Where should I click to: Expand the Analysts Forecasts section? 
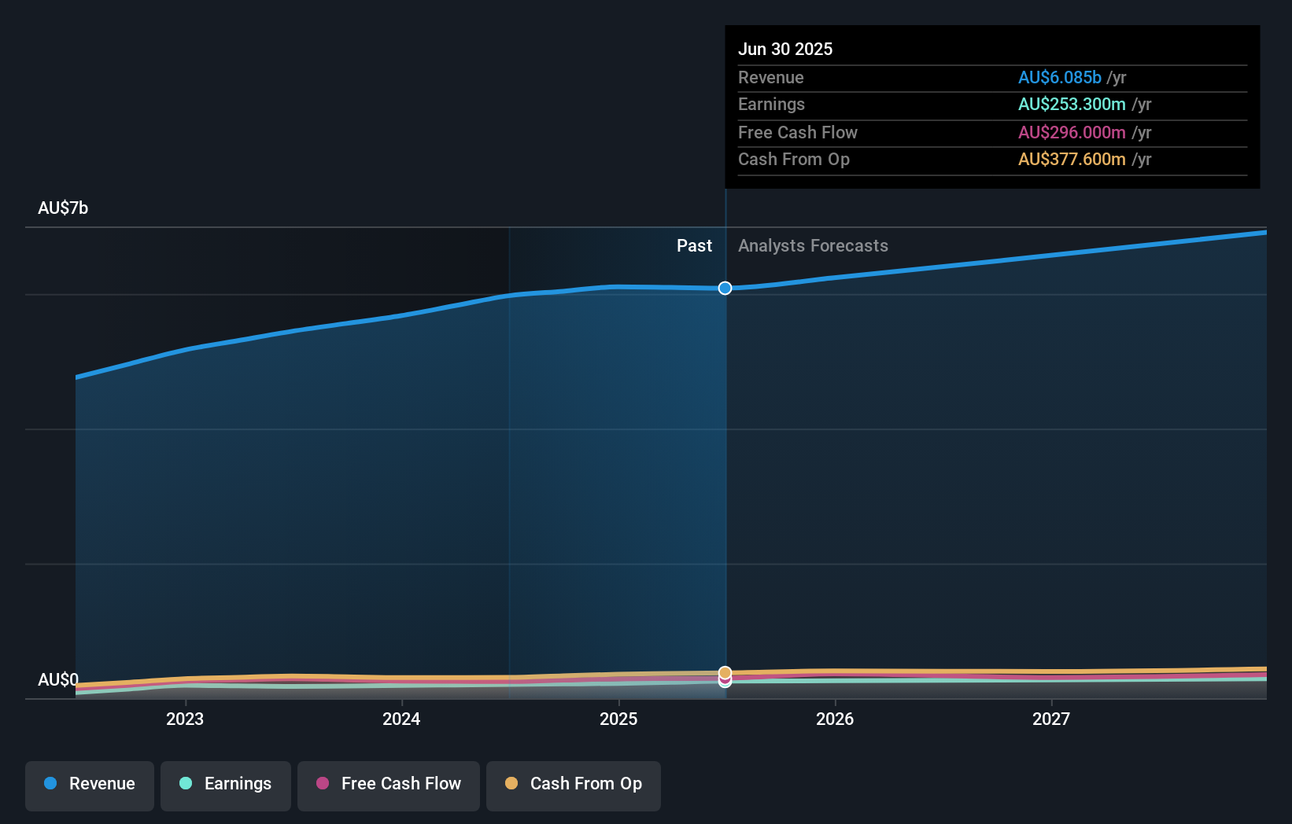[x=813, y=245]
